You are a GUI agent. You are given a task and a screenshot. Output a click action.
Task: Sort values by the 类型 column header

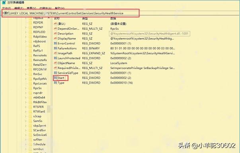(85, 19)
